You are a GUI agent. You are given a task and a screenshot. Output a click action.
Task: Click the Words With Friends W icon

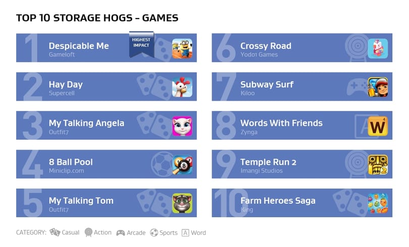(378, 126)
